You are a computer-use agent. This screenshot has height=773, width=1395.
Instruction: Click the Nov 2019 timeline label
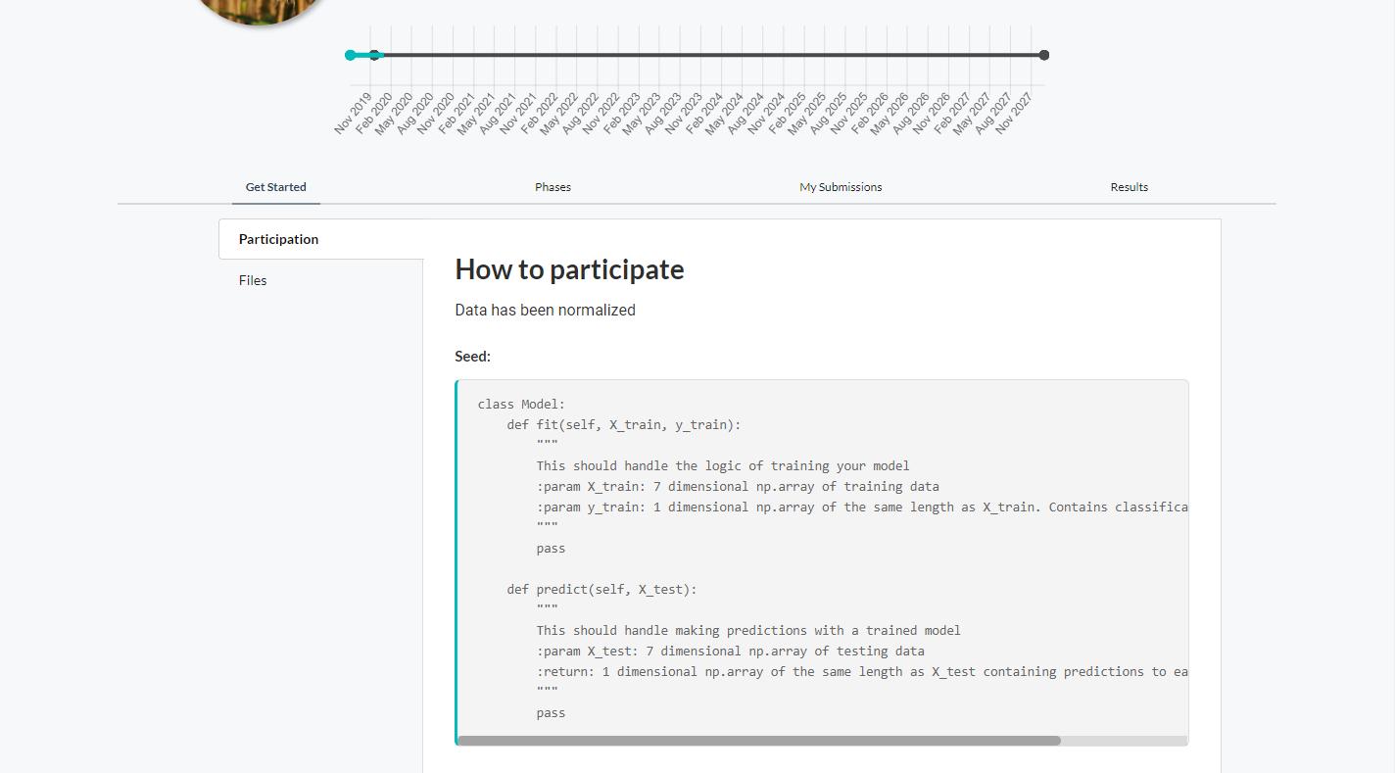point(353,114)
